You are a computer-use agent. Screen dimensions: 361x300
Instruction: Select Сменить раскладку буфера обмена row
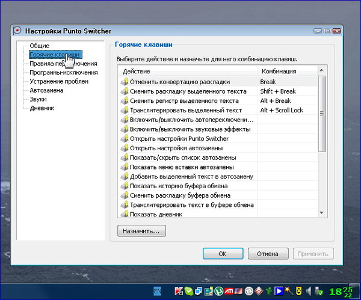coord(218,195)
